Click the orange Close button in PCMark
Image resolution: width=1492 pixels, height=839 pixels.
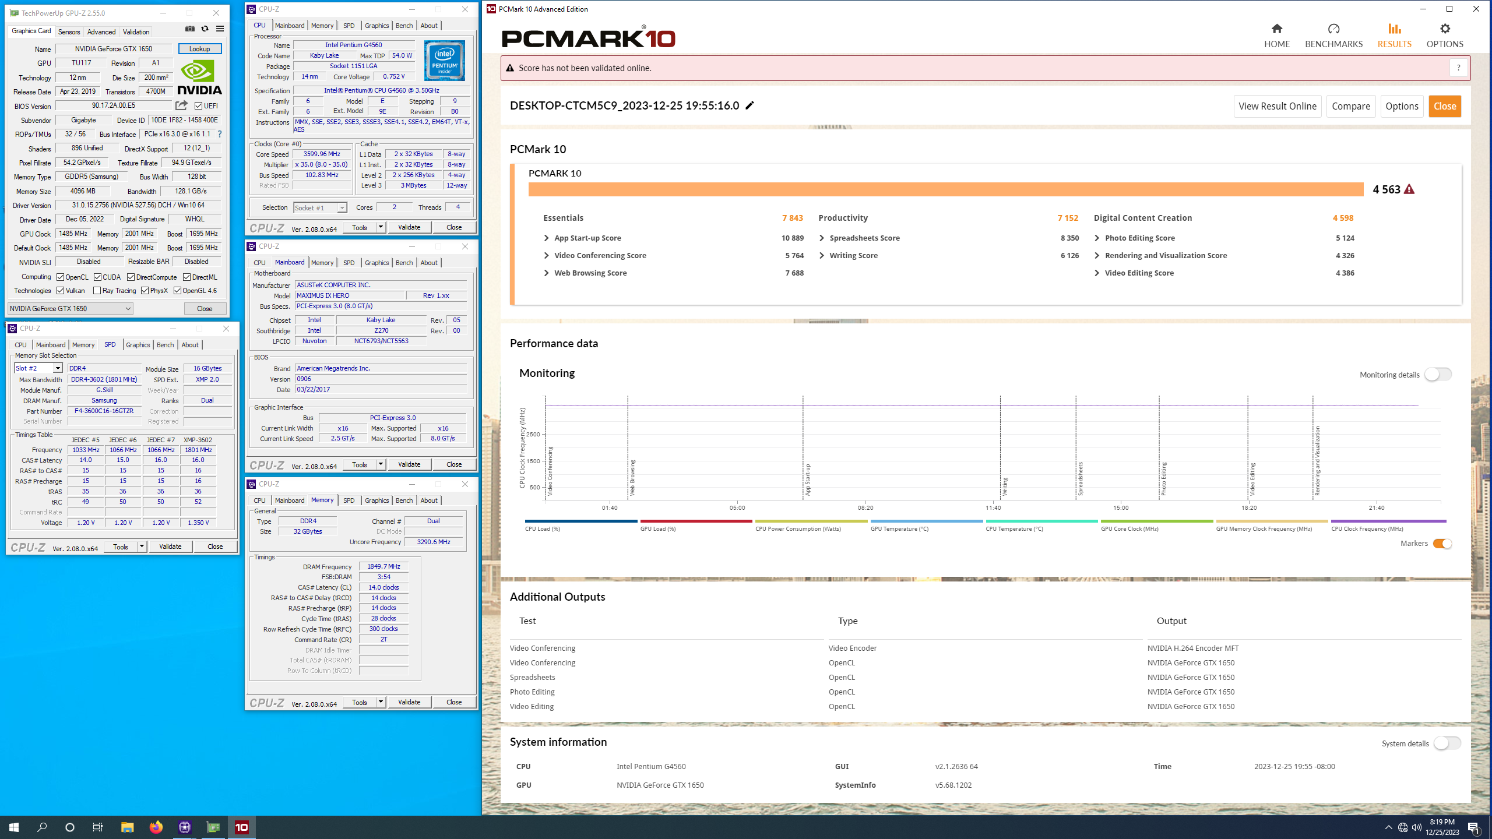click(x=1445, y=106)
